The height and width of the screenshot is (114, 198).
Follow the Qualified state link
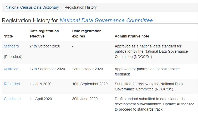click(11, 69)
